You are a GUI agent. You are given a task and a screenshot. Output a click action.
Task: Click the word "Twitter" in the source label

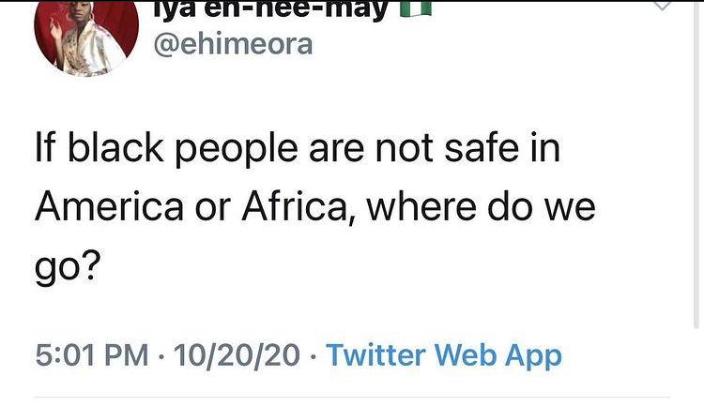376,355
